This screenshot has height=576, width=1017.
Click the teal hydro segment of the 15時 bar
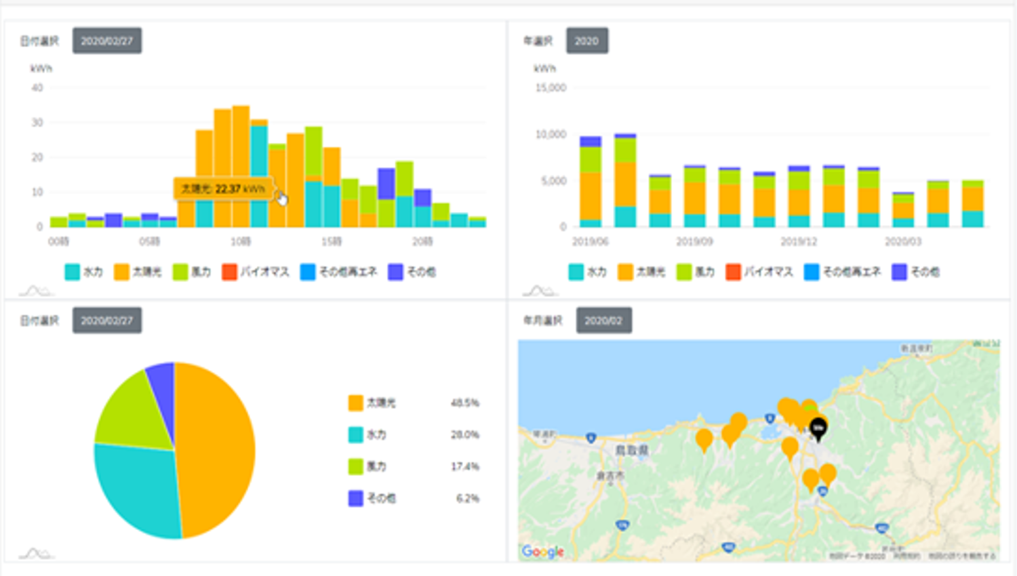coord(332,206)
